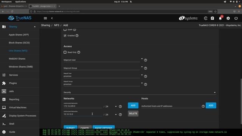Open the iXsystems logo link
This screenshot has height=136, width=242.
pos(188,18)
